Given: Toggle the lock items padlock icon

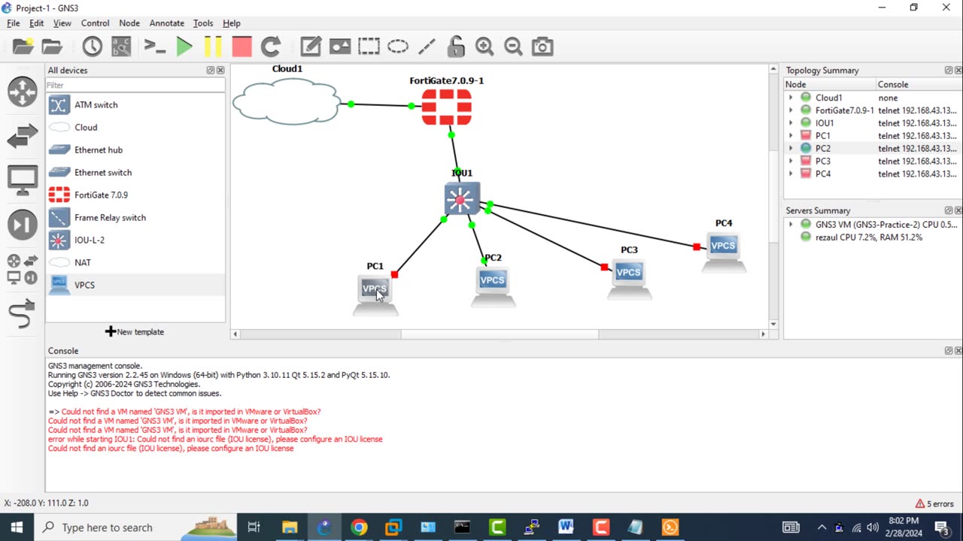Looking at the screenshot, I should pos(456,47).
